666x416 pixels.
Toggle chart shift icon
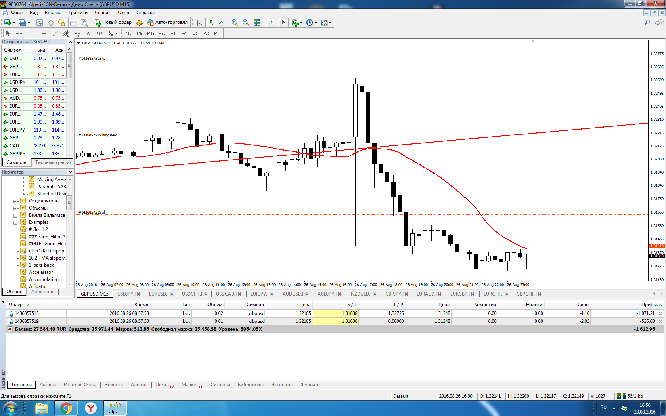282,23
